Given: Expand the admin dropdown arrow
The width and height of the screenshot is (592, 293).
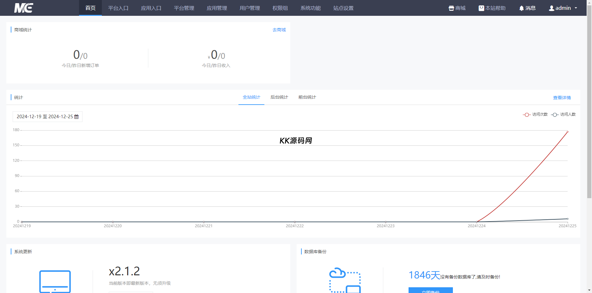Looking at the screenshot, I should 576,8.
